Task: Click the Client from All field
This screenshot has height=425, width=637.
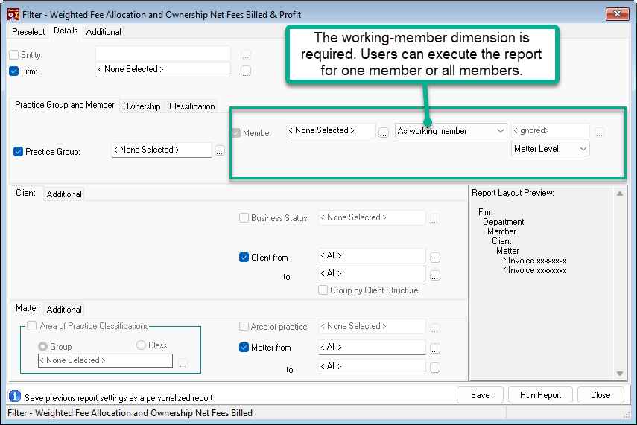Action: pos(372,255)
